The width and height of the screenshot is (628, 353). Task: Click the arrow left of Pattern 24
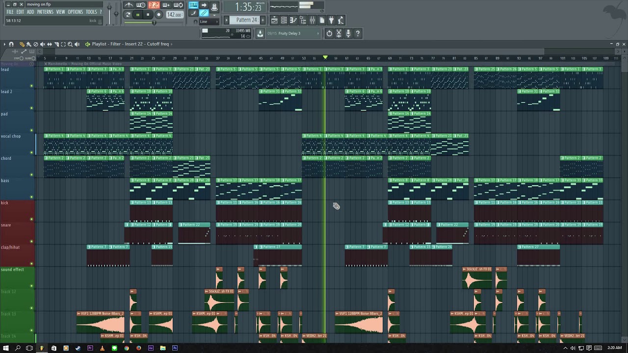point(227,20)
